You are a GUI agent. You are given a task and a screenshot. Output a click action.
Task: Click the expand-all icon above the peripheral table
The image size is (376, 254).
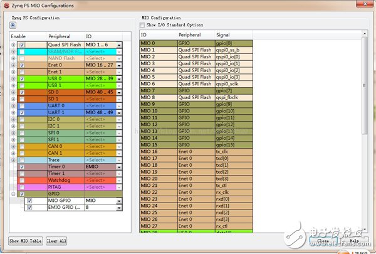click(13, 24)
